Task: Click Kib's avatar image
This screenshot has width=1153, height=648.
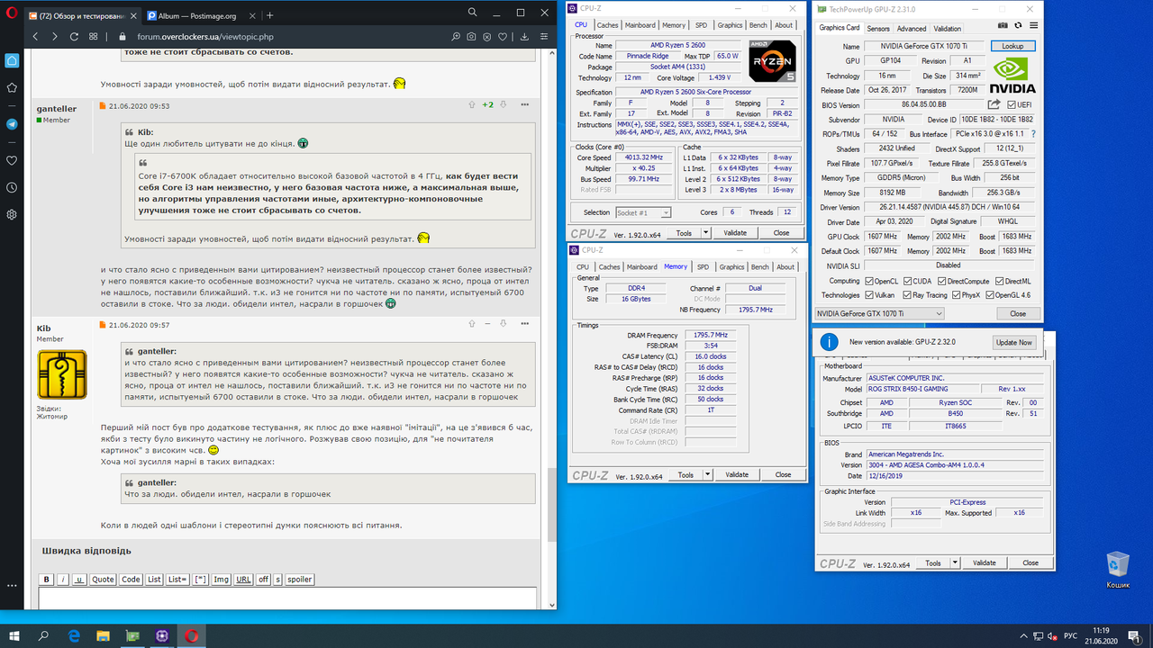Action: tap(62, 374)
